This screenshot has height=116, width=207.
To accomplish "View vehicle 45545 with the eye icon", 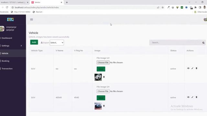I will pyautogui.click(x=188, y=97).
